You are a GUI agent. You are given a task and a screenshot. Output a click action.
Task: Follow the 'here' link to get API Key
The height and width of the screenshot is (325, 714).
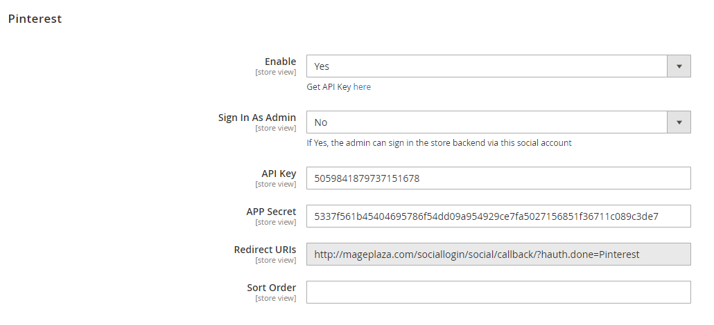pyautogui.click(x=362, y=87)
